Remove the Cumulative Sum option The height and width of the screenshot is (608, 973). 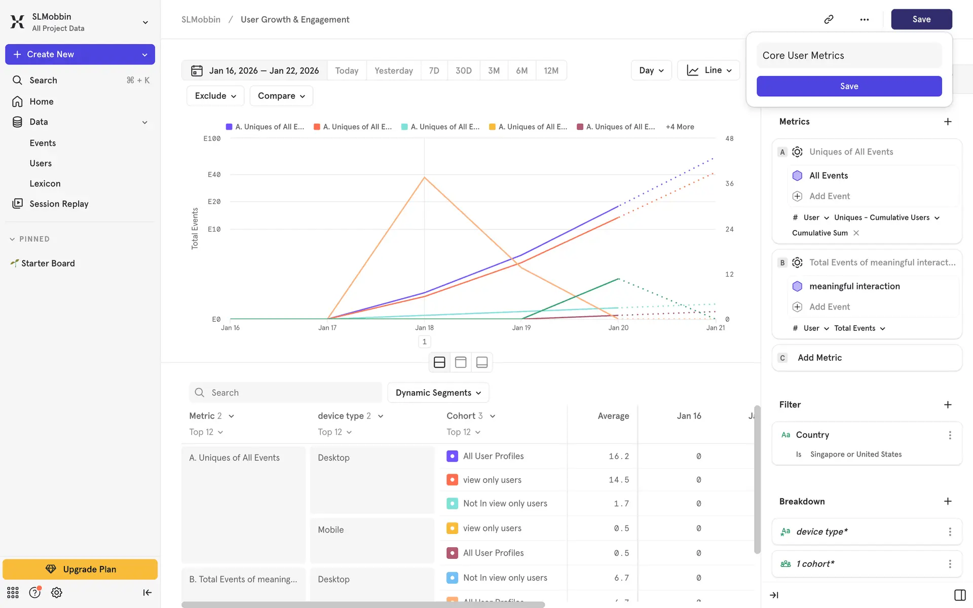(856, 233)
